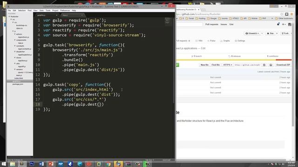
Task: Open GitHub Gist header link
Action: tap(231, 25)
